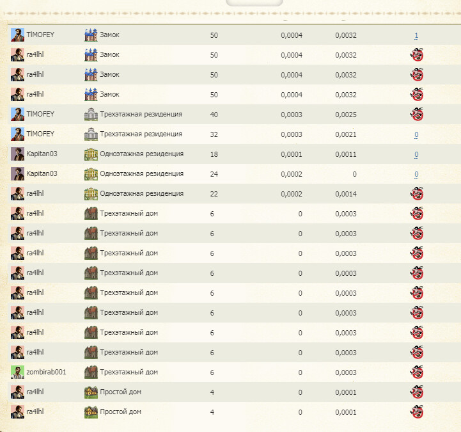Click the residence icon in TIMOFEY's row with 40

coord(91,115)
